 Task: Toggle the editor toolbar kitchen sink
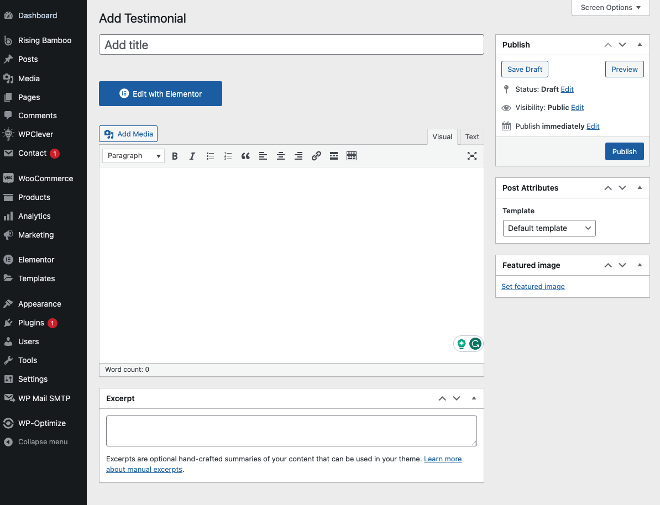pos(352,156)
